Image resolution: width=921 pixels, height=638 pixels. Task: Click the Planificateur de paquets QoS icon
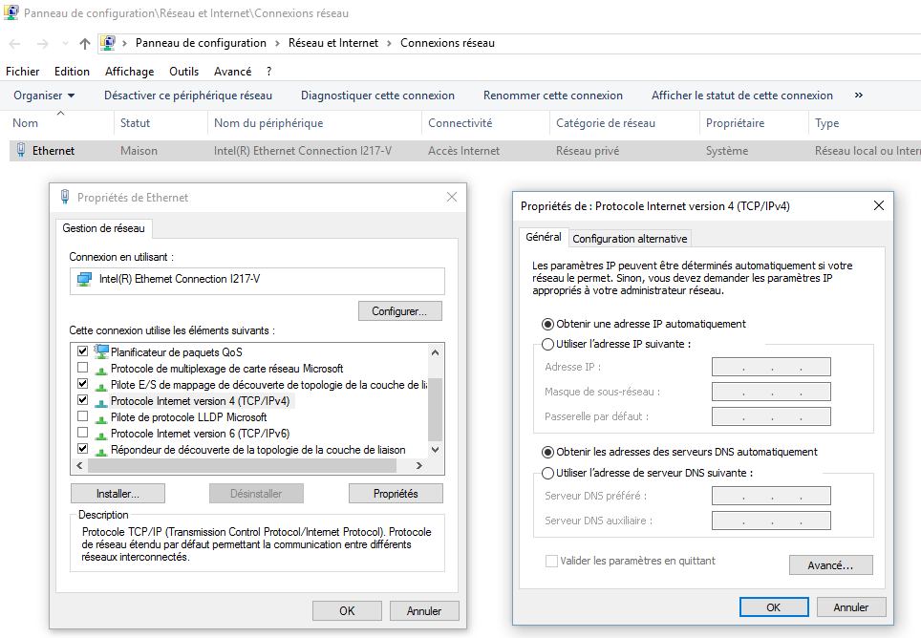(102, 352)
